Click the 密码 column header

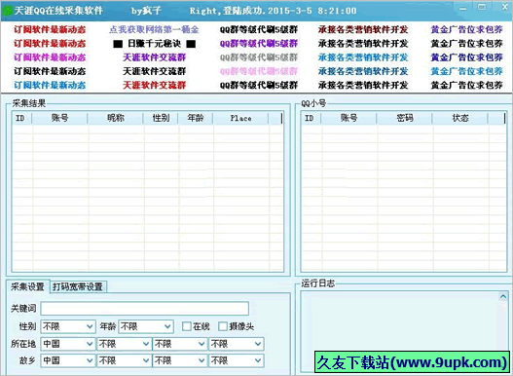(x=404, y=118)
